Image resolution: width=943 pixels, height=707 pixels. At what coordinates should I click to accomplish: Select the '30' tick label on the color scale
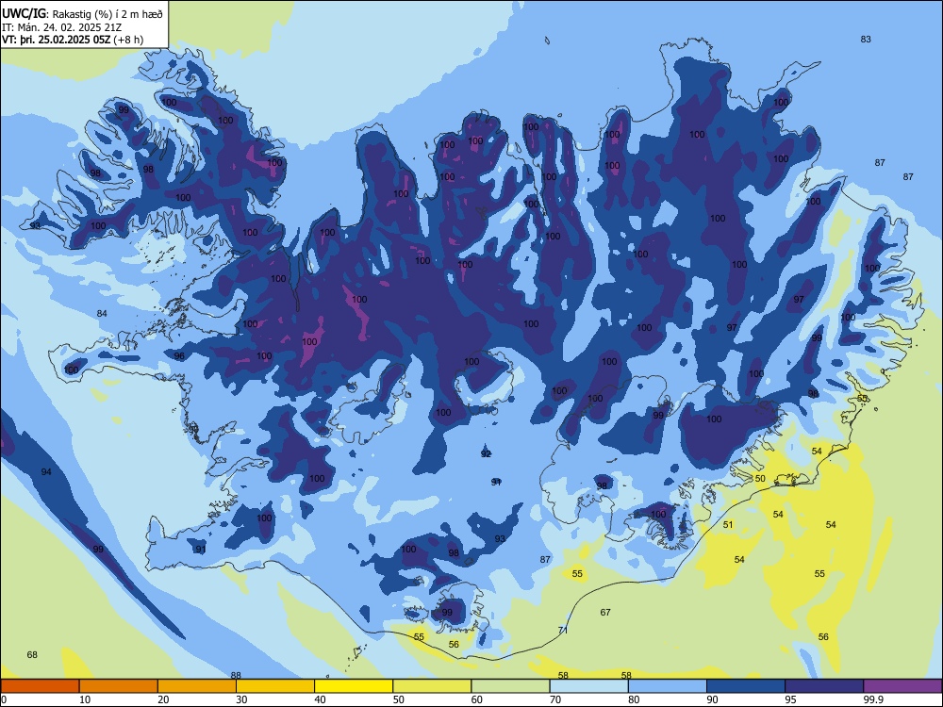coord(241,699)
